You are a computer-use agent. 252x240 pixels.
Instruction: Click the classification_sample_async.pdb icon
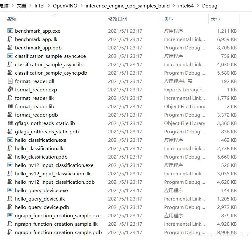pos(10,72)
